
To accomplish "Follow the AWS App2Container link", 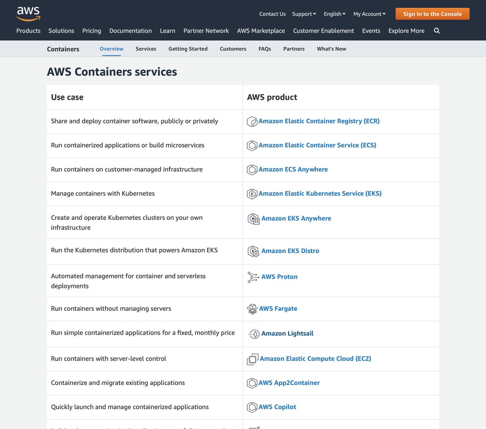I will coord(289,383).
